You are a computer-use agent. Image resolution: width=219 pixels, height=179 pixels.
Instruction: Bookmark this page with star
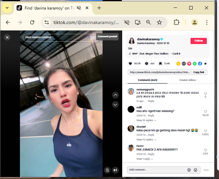[159, 22]
